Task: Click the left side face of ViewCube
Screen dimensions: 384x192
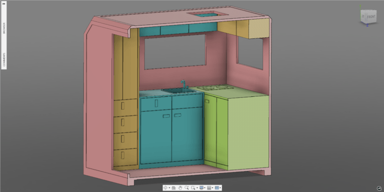Action: 363,16
